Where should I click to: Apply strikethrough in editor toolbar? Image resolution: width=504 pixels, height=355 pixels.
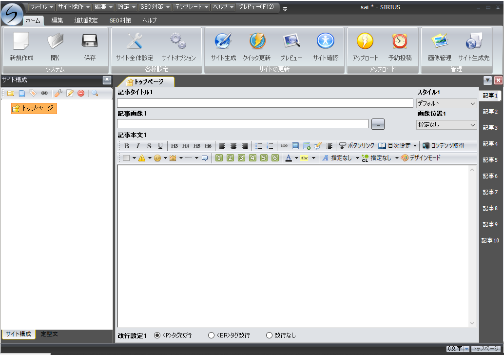pyautogui.click(x=149, y=146)
